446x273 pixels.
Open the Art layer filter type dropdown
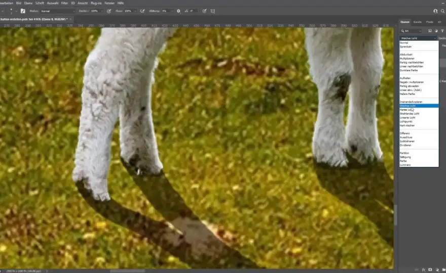point(412,31)
